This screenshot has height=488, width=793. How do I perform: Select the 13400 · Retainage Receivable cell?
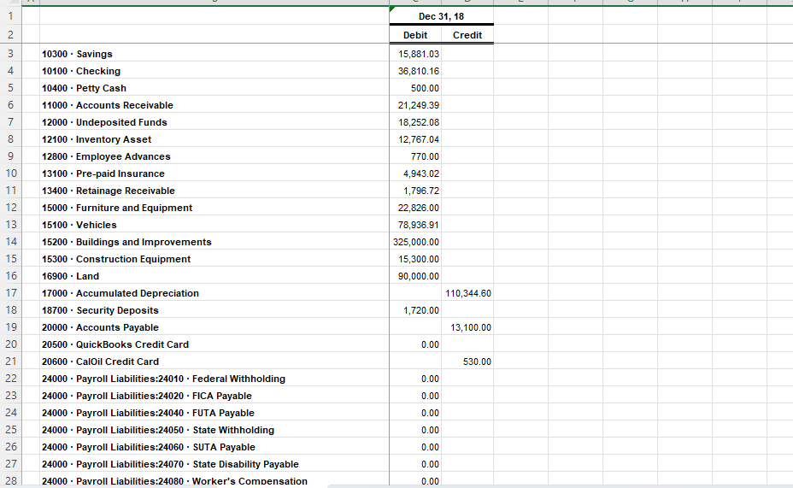[x=214, y=191]
